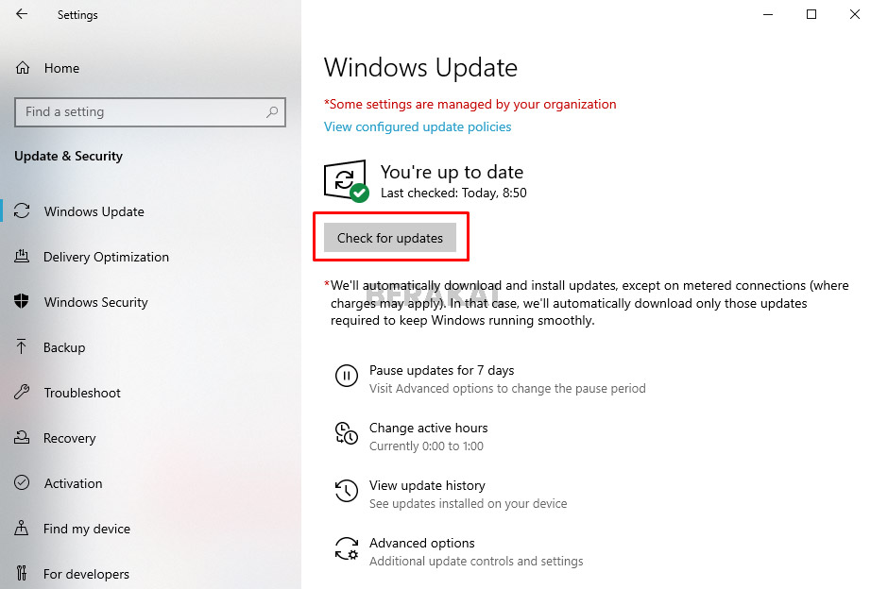Click the Activation checkmark circle icon
Viewport: 871px width, 589px height.
pos(22,482)
